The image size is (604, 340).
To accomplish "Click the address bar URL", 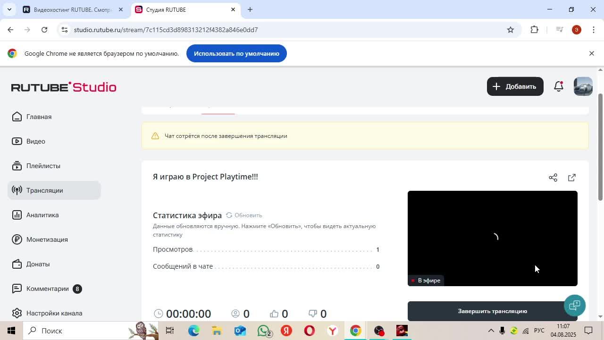I will tap(166, 30).
